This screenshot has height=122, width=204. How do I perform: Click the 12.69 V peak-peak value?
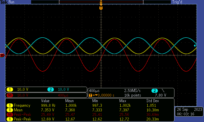[x=48, y=119]
